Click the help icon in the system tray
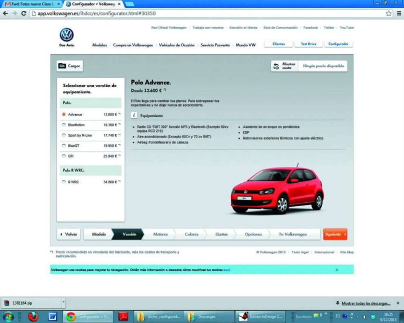This screenshot has height=323, width=404. click(x=345, y=316)
